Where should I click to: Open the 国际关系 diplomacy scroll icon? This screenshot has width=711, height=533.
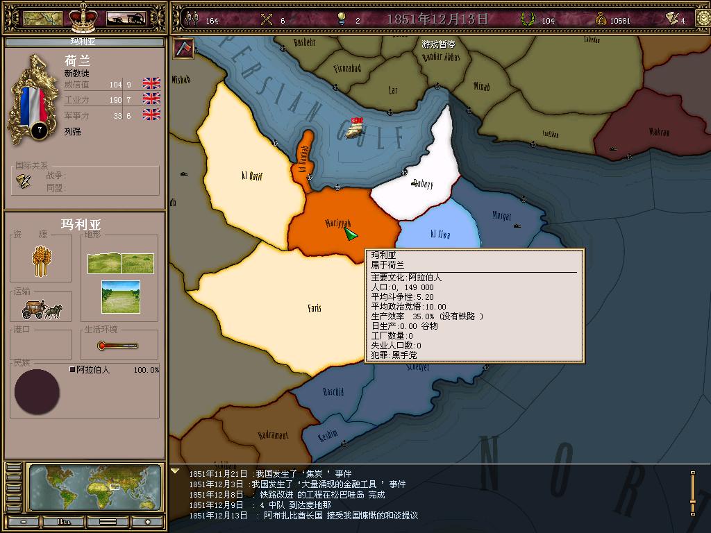(x=24, y=181)
